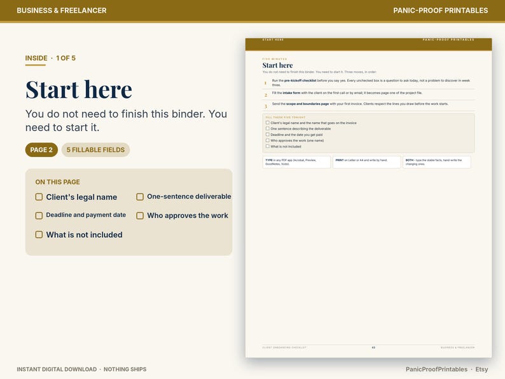Click ON THIS PAGE label

pyautogui.click(x=58, y=182)
